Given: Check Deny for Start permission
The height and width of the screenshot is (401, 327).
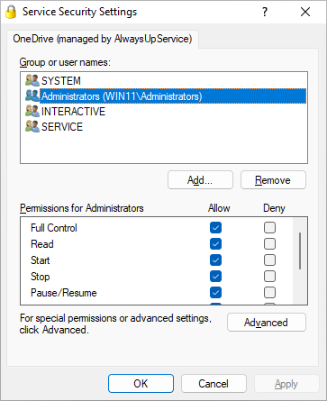Looking at the screenshot, I should pos(269,260).
